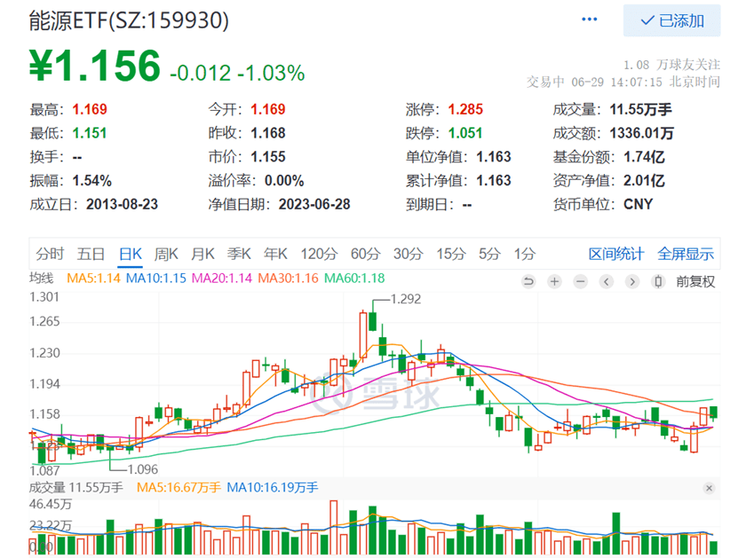
Task: Zoom out the chart with minus icon
Action: pyautogui.click(x=580, y=281)
